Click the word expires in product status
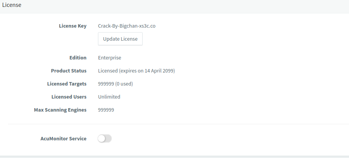Viewport: 349px width, 158px height. 129,71
